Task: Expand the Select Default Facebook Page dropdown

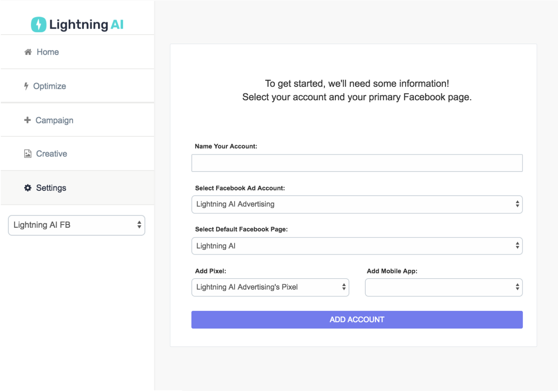Action: [x=357, y=246]
